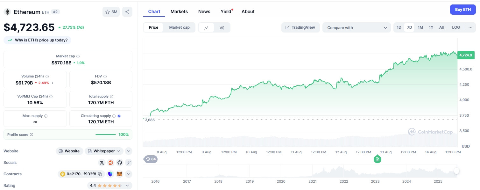This screenshot has height=190, width=480.
Task: Click the Buy ETH button
Action: [x=463, y=10]
